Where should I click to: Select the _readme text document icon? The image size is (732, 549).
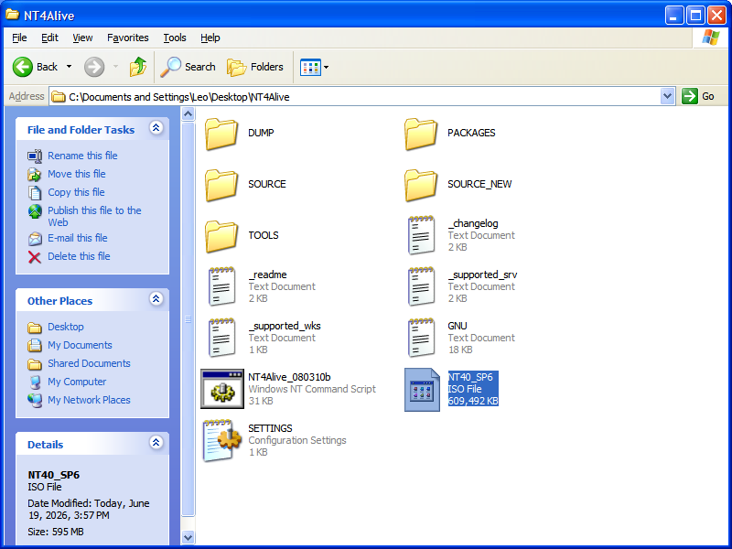pyautogui.click(x=221, y=286)
